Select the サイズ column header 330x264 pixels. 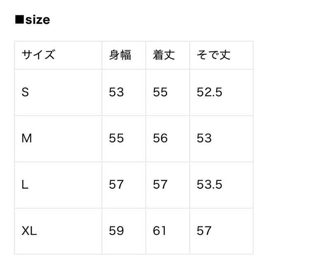(x=38, y=55)
